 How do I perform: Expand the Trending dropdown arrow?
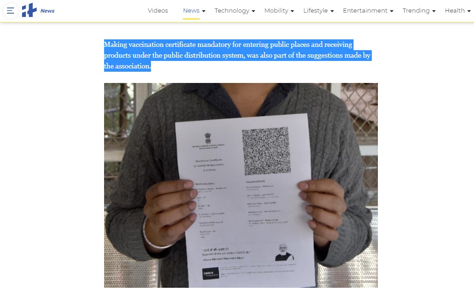[x=434, y=11]
